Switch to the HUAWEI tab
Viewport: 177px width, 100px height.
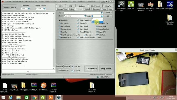(x=87, y=9)
